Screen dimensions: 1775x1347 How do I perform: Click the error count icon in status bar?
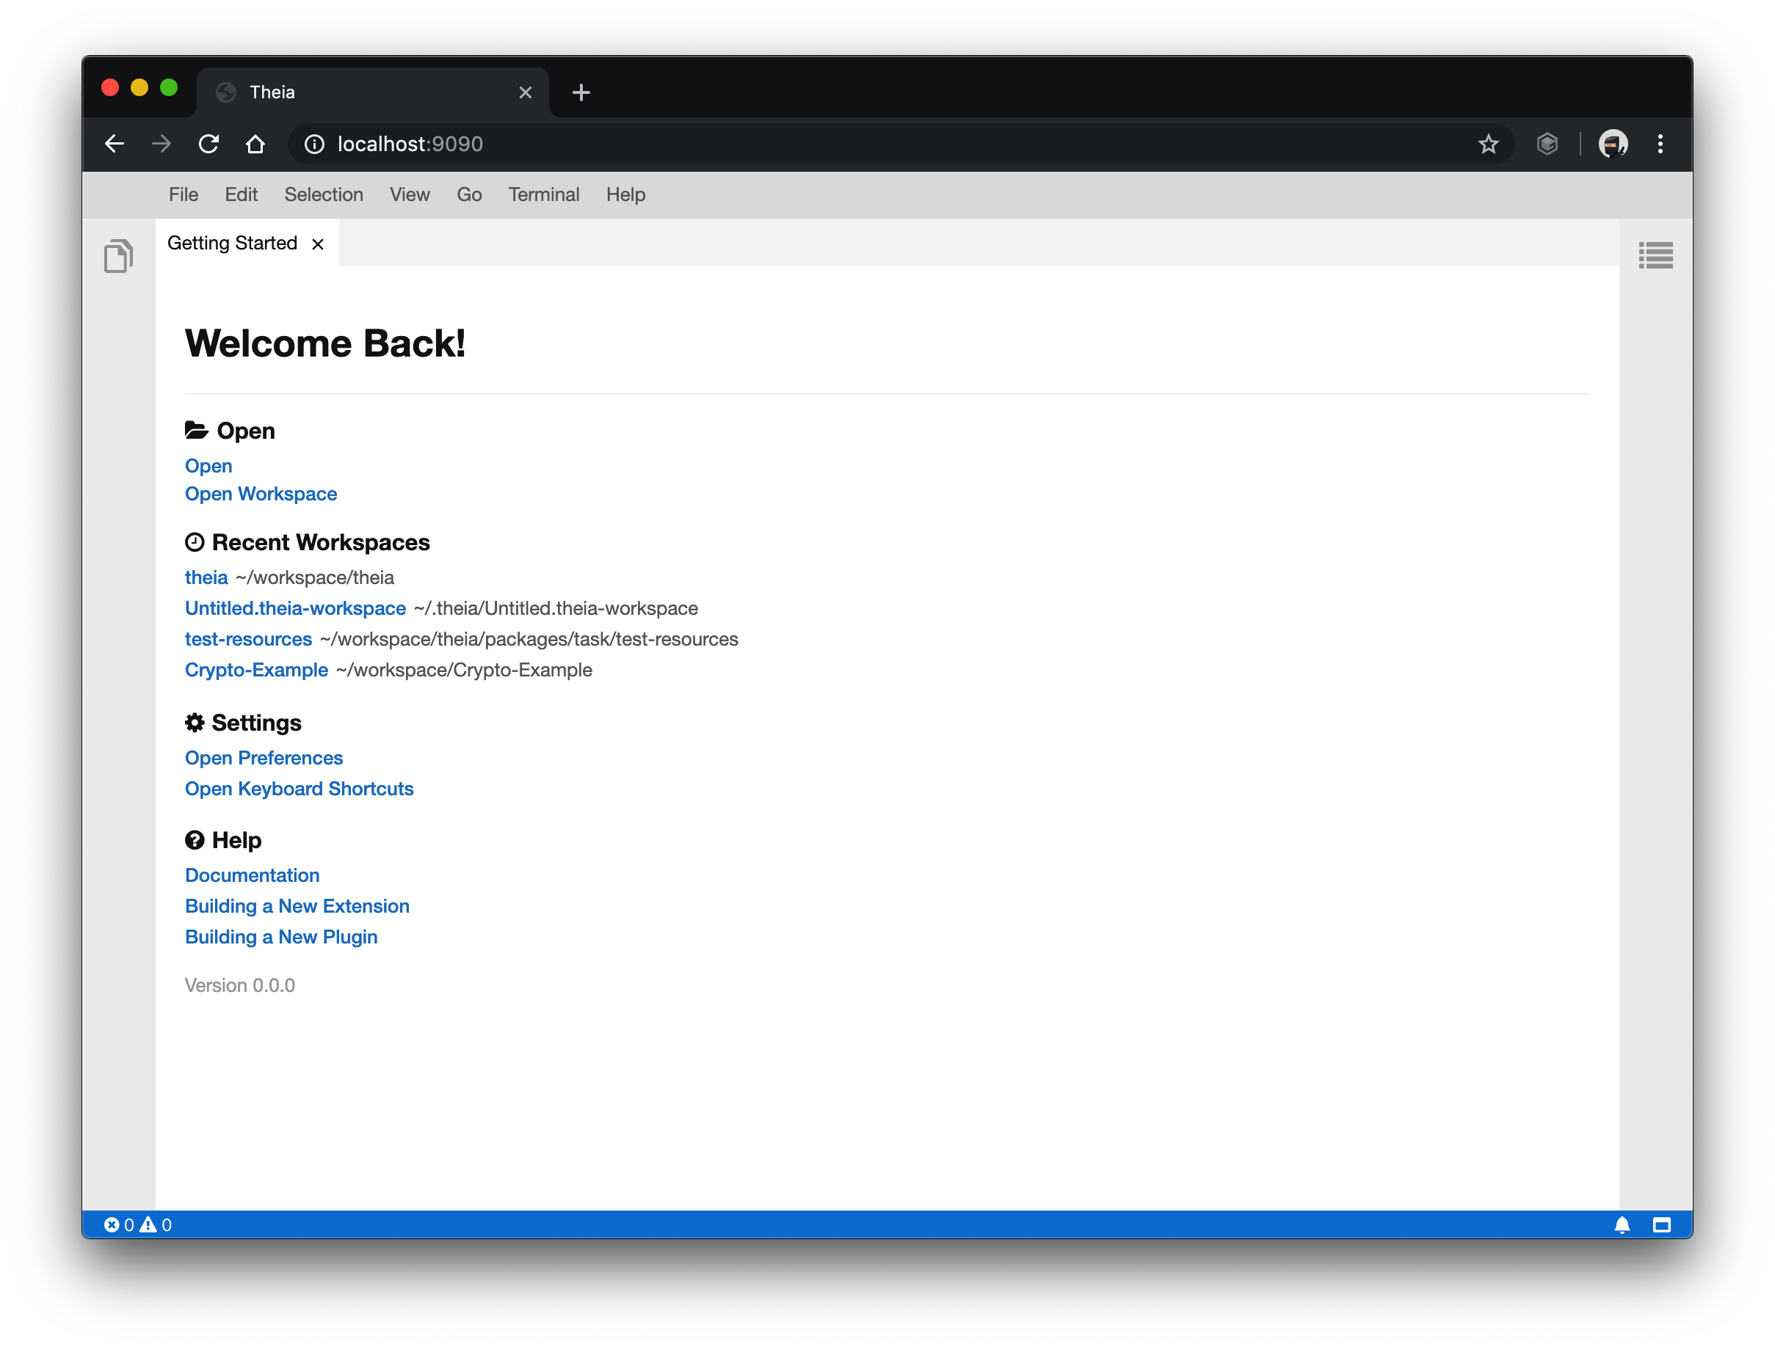pos(112,1224)
